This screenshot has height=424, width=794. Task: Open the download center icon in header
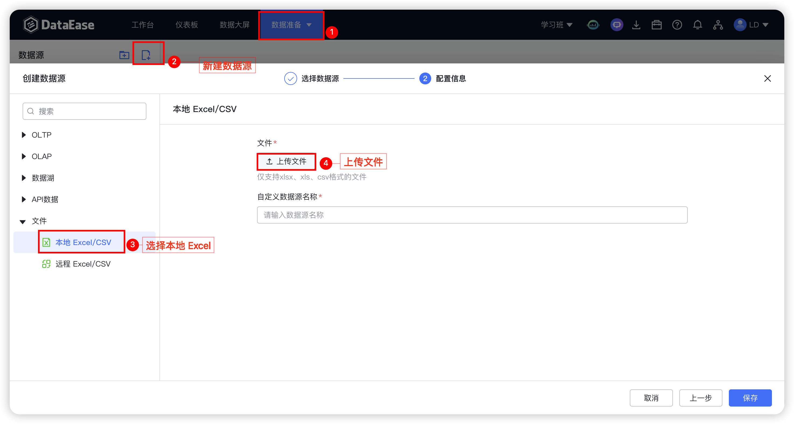coord(636,25)
